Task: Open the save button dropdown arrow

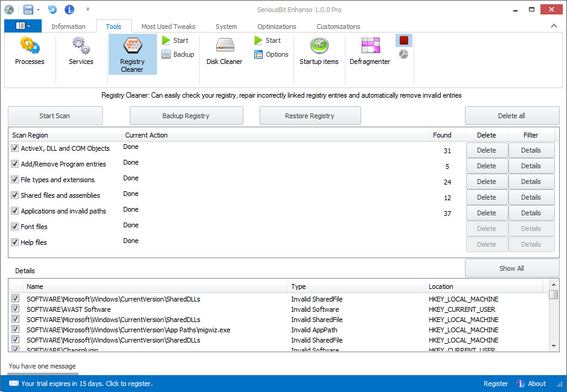Action: point(38,10)
